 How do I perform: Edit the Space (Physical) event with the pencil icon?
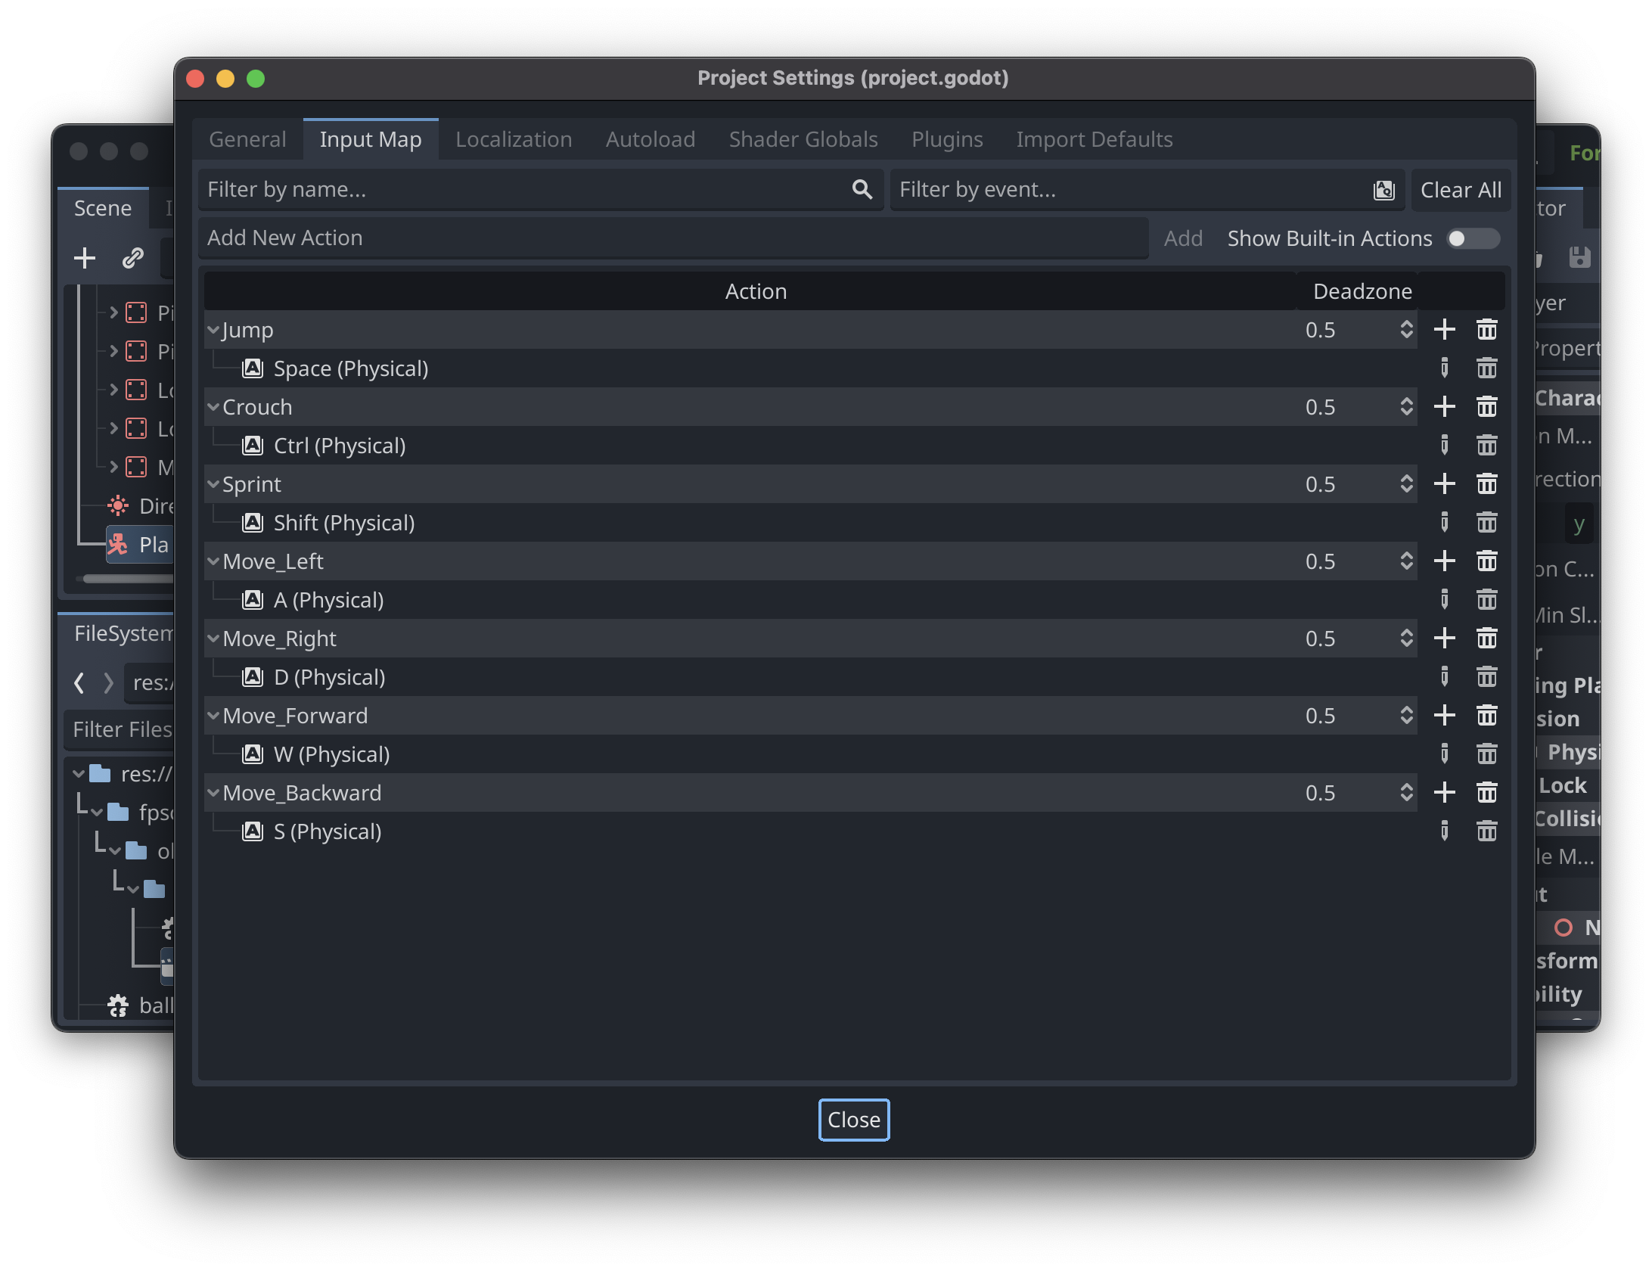click(x=1445, y=368)
